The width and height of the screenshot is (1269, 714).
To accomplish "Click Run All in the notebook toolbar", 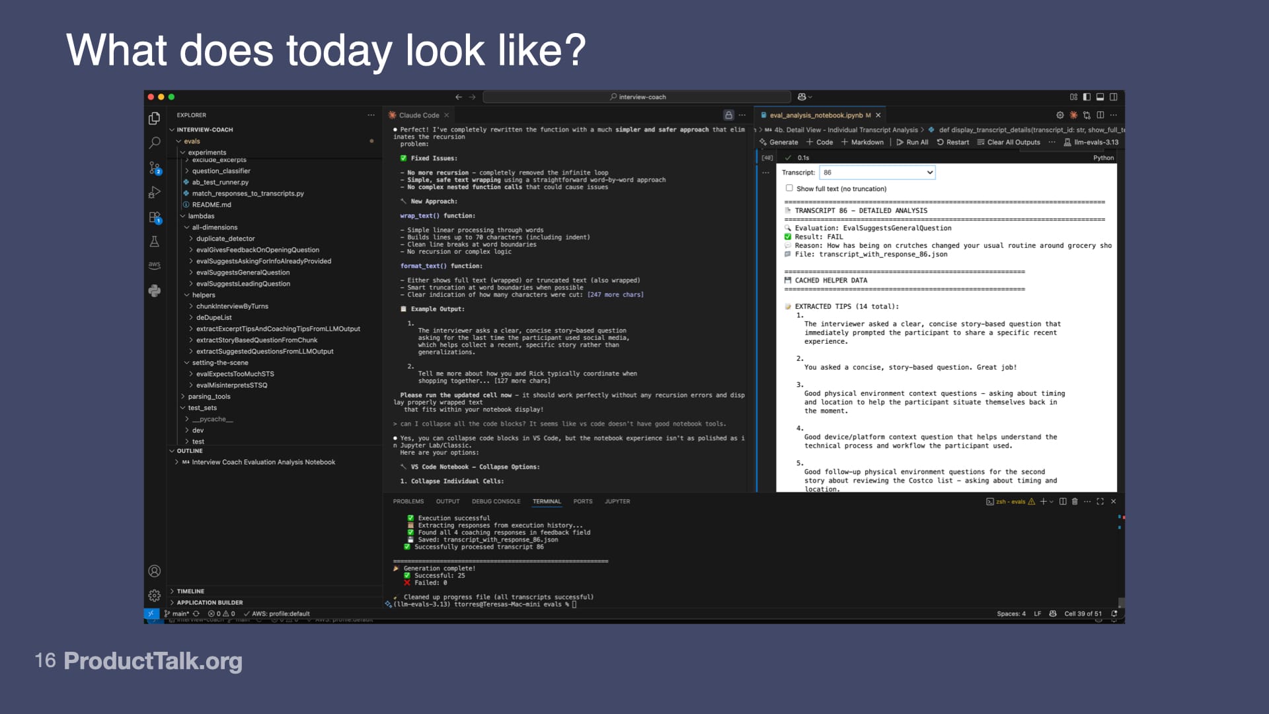I will pyautogui.click(x=914, y=142).
